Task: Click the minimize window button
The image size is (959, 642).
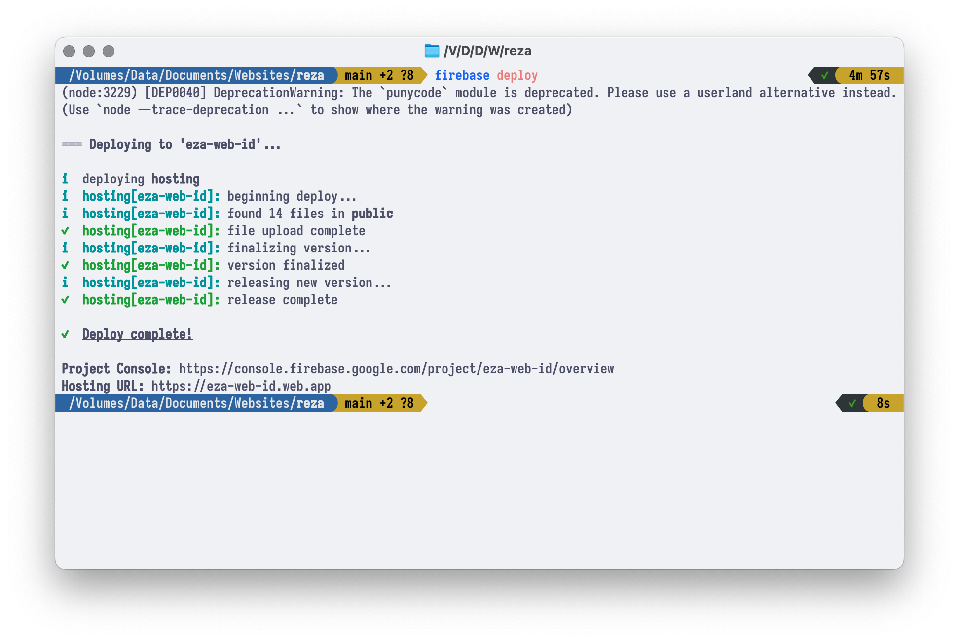Action: pos(89,51)
